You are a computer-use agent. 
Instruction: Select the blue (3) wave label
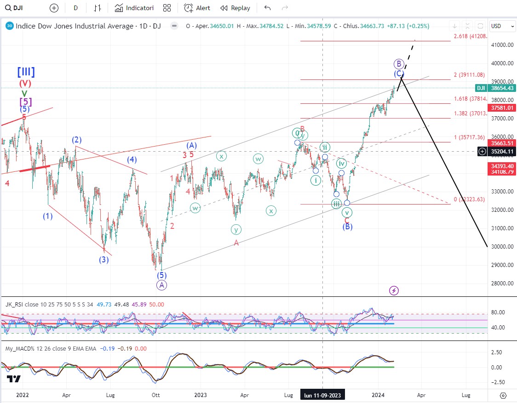pyautogui.click(x=104, y=260)
